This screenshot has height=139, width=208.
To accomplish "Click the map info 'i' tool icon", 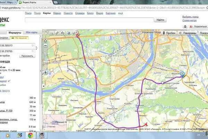I will pyautogui.click(x=68, y=33).
